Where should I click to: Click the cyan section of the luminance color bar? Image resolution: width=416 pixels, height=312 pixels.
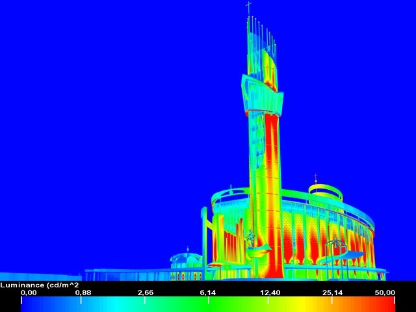coord(117,304)
